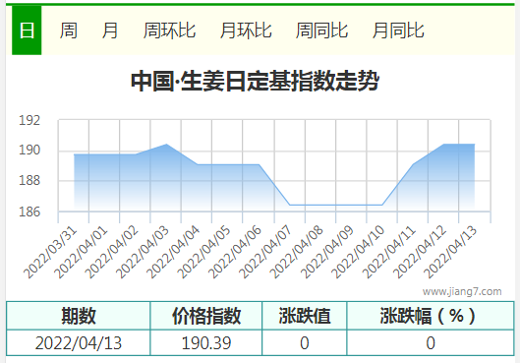Viewport: 520px width, 363px height.
Task: Click the 2022/04/13 axis label
Action: pyautogui.click(x=450, y=252)
